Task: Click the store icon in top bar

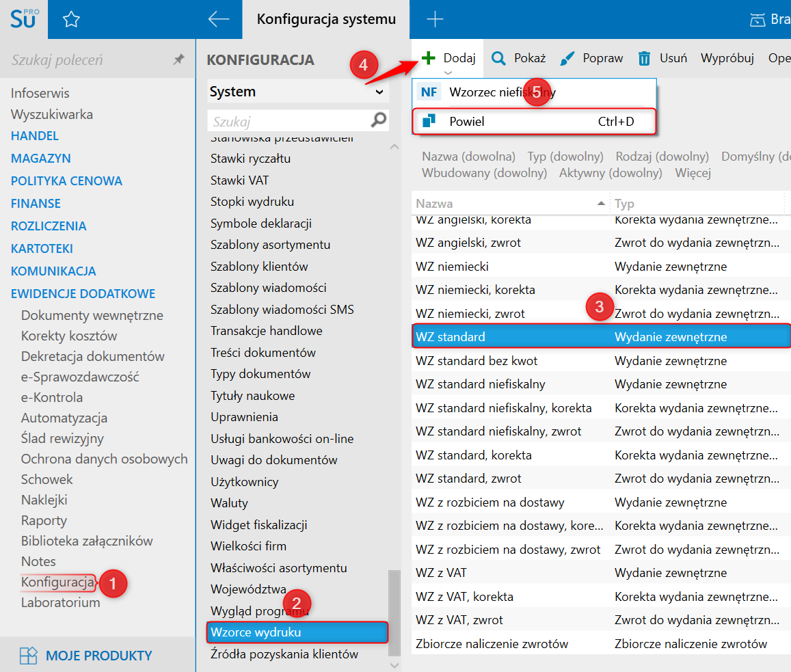Action: click(758, 20)
